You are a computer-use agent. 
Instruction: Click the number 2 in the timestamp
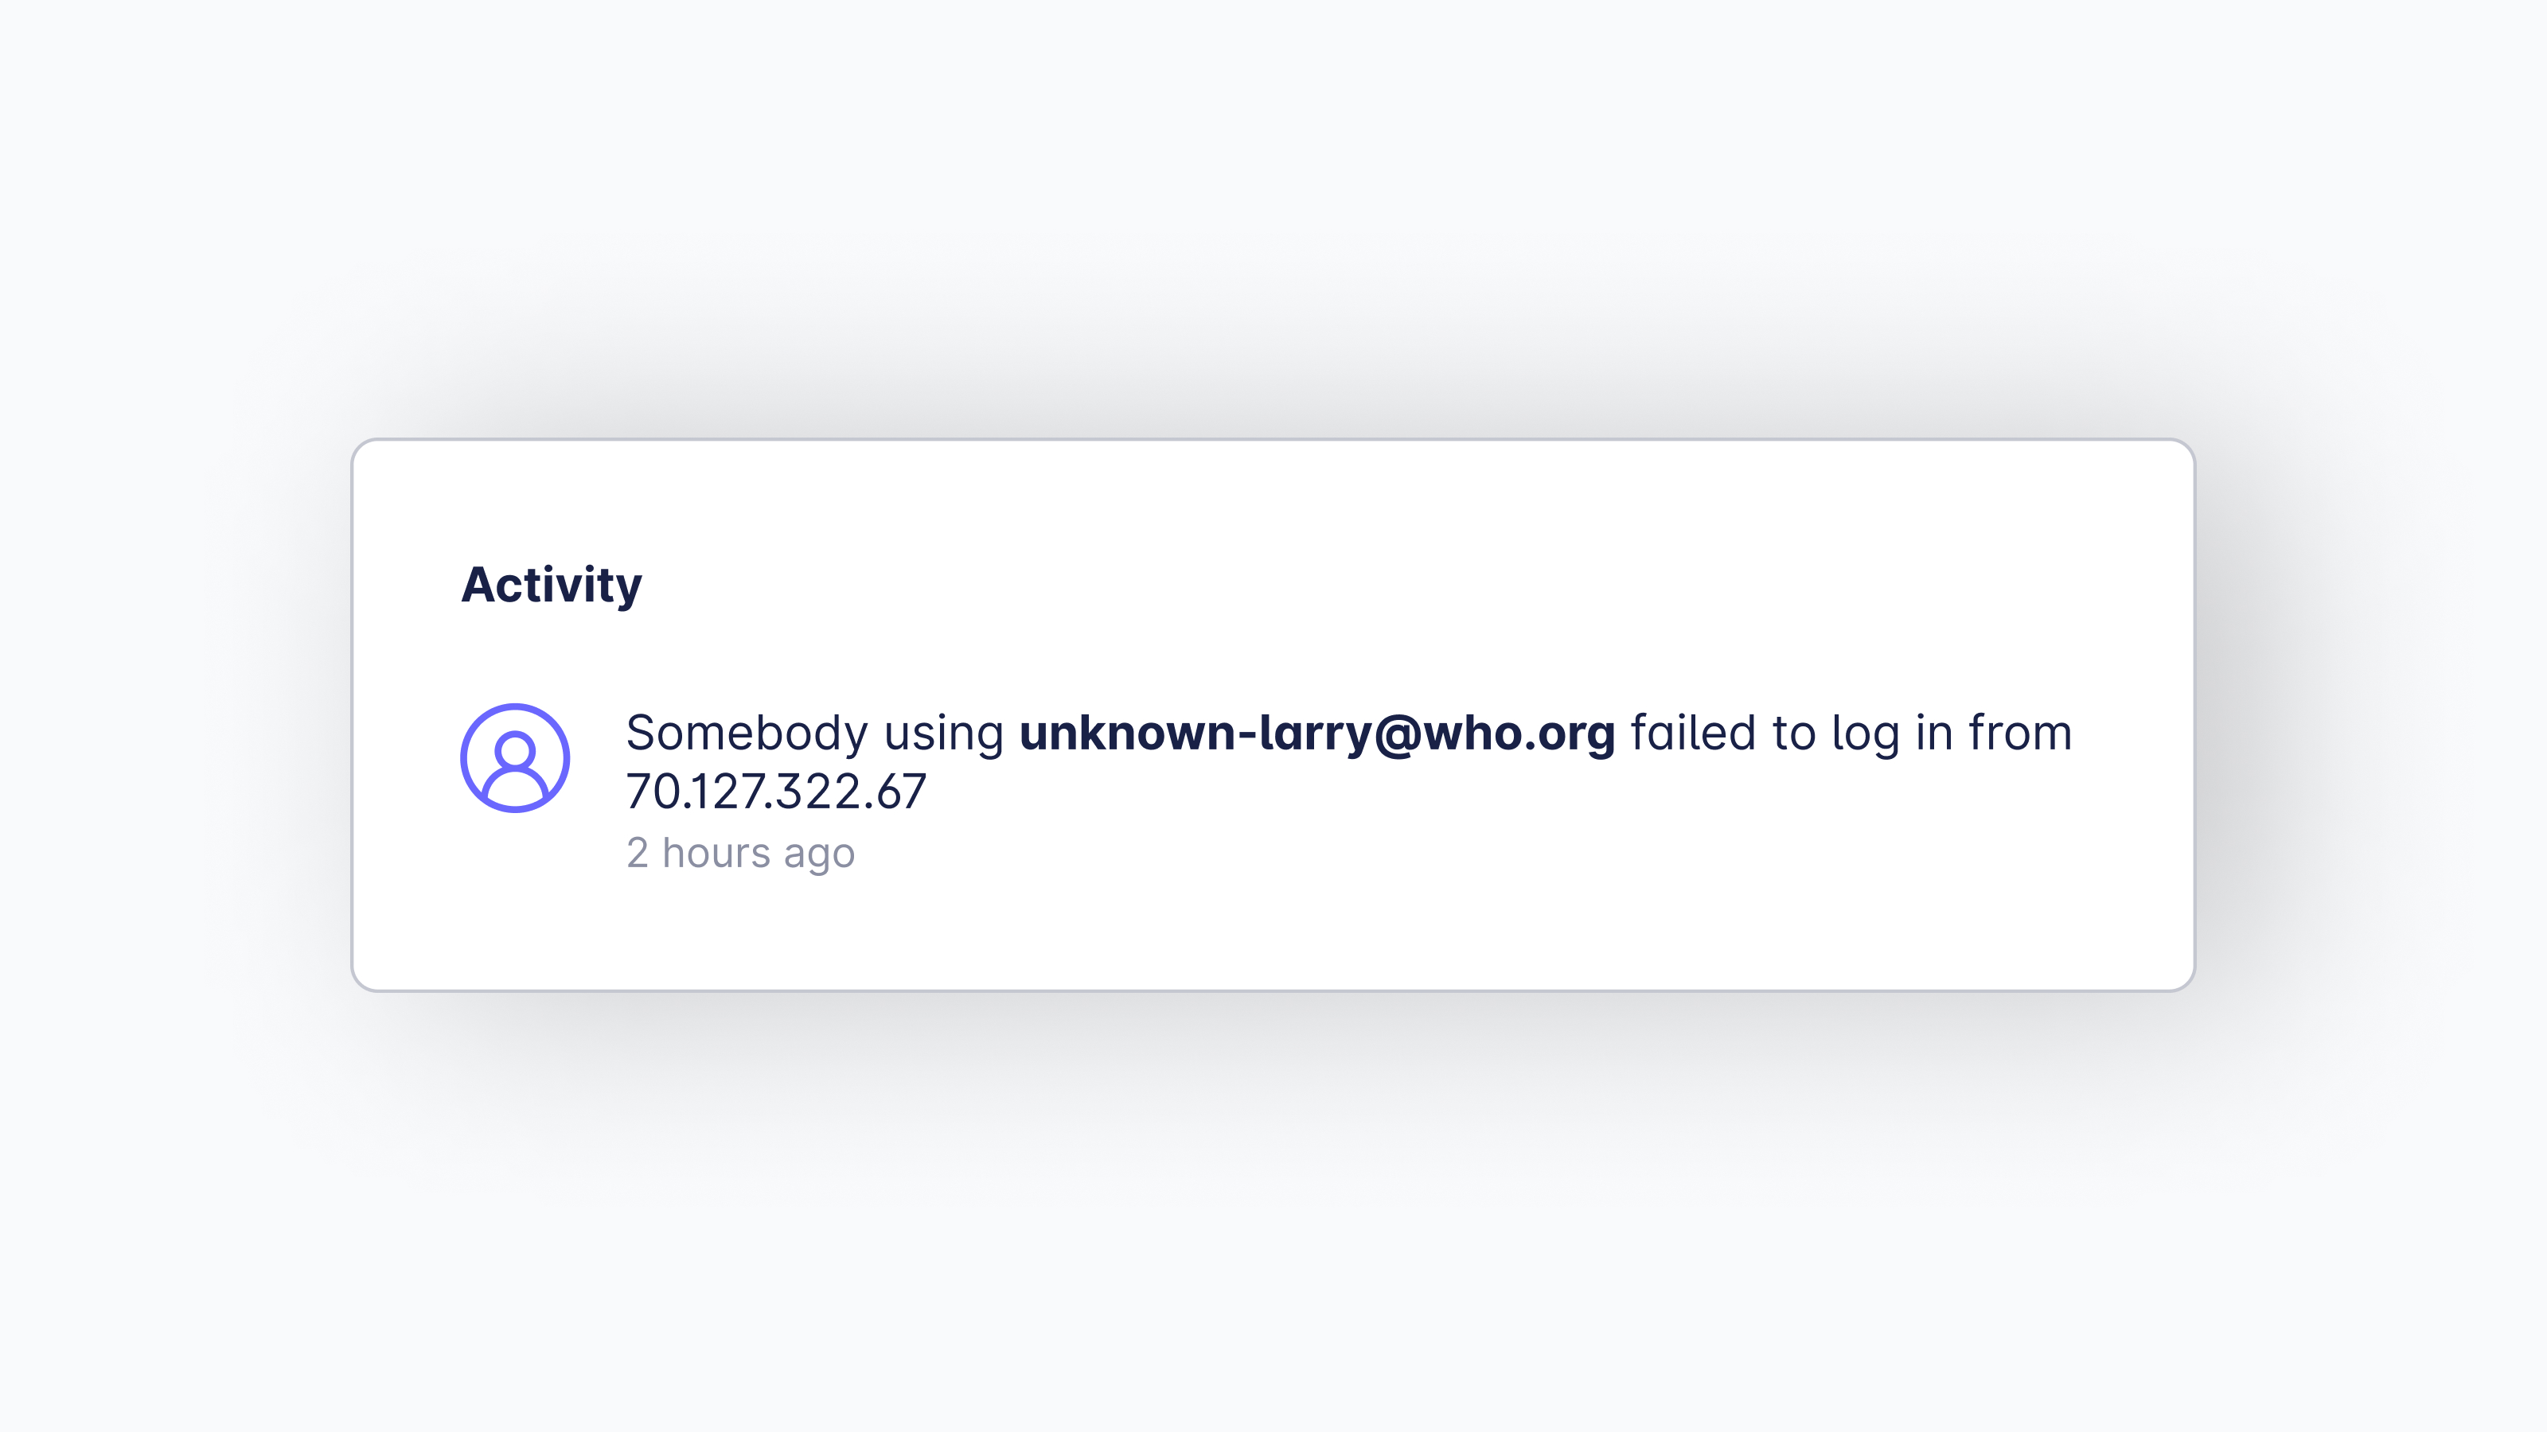pos(638,853)
